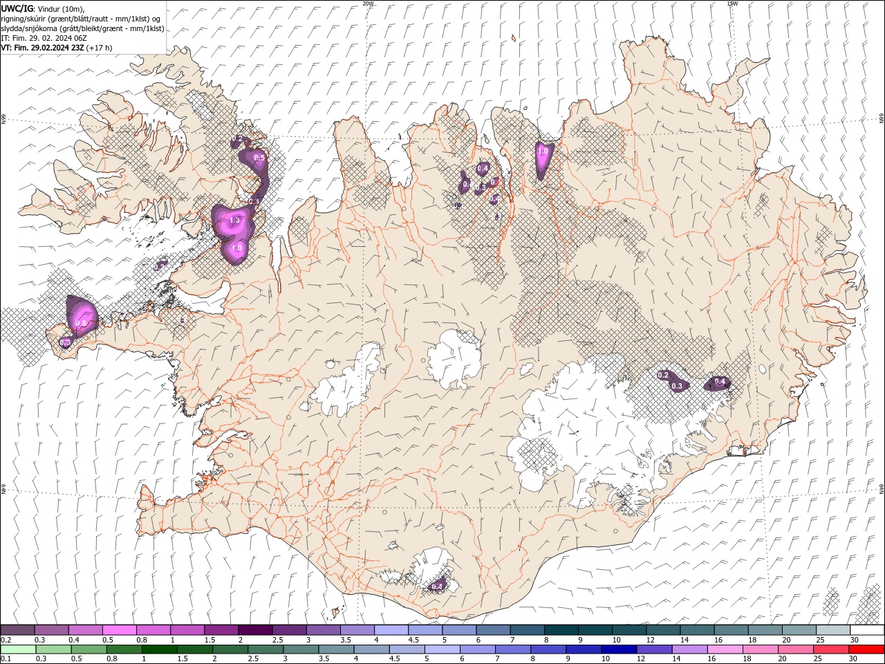The width and height of the screenshot is (885, 664).
Task: Click the dusky purple 0.2 swatch starting the upper legend row
Action: pos(17,630)
